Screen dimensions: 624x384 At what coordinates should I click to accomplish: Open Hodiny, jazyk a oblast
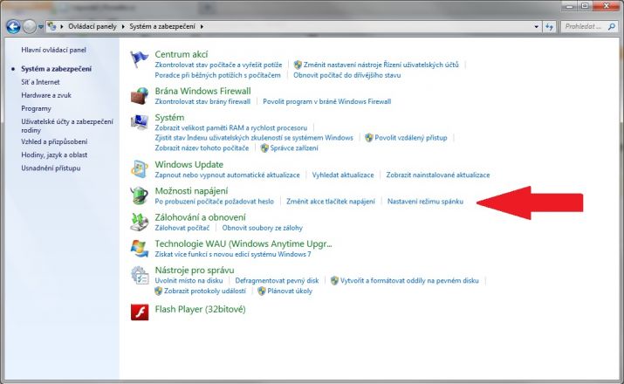54,154
